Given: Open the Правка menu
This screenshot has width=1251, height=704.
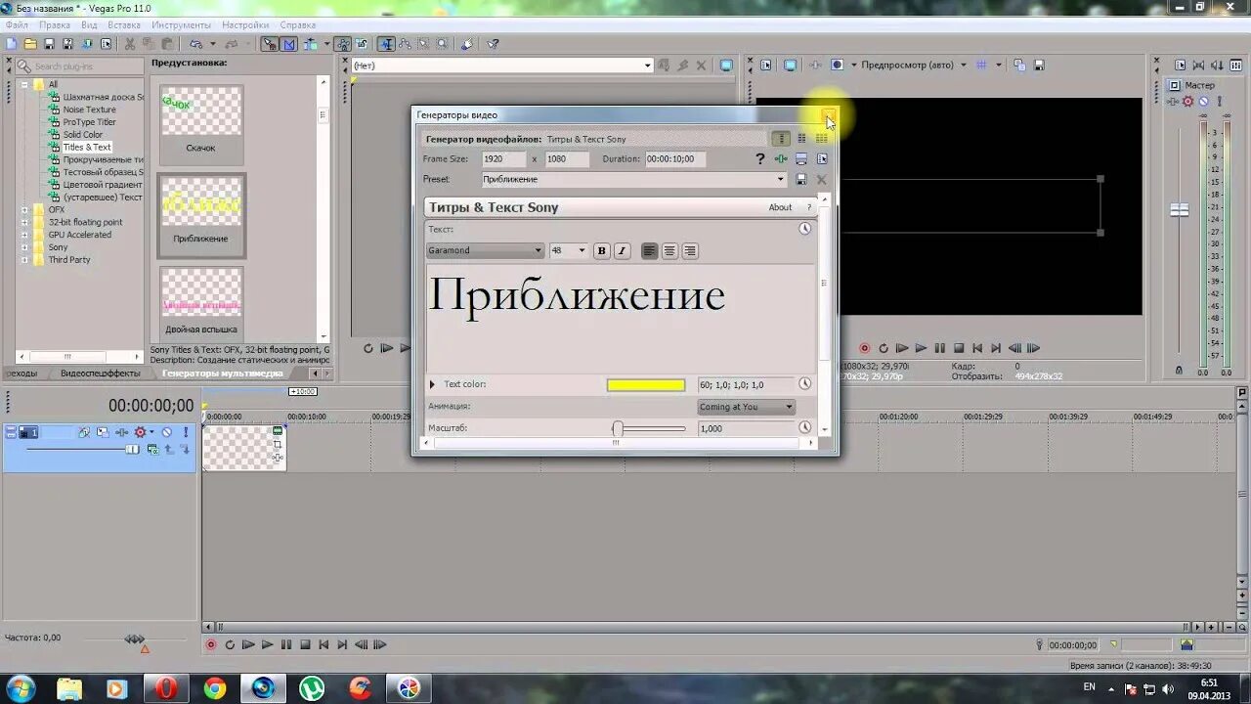Looking at the screenshot, I should pyautogui.click(x=55, y=24).
